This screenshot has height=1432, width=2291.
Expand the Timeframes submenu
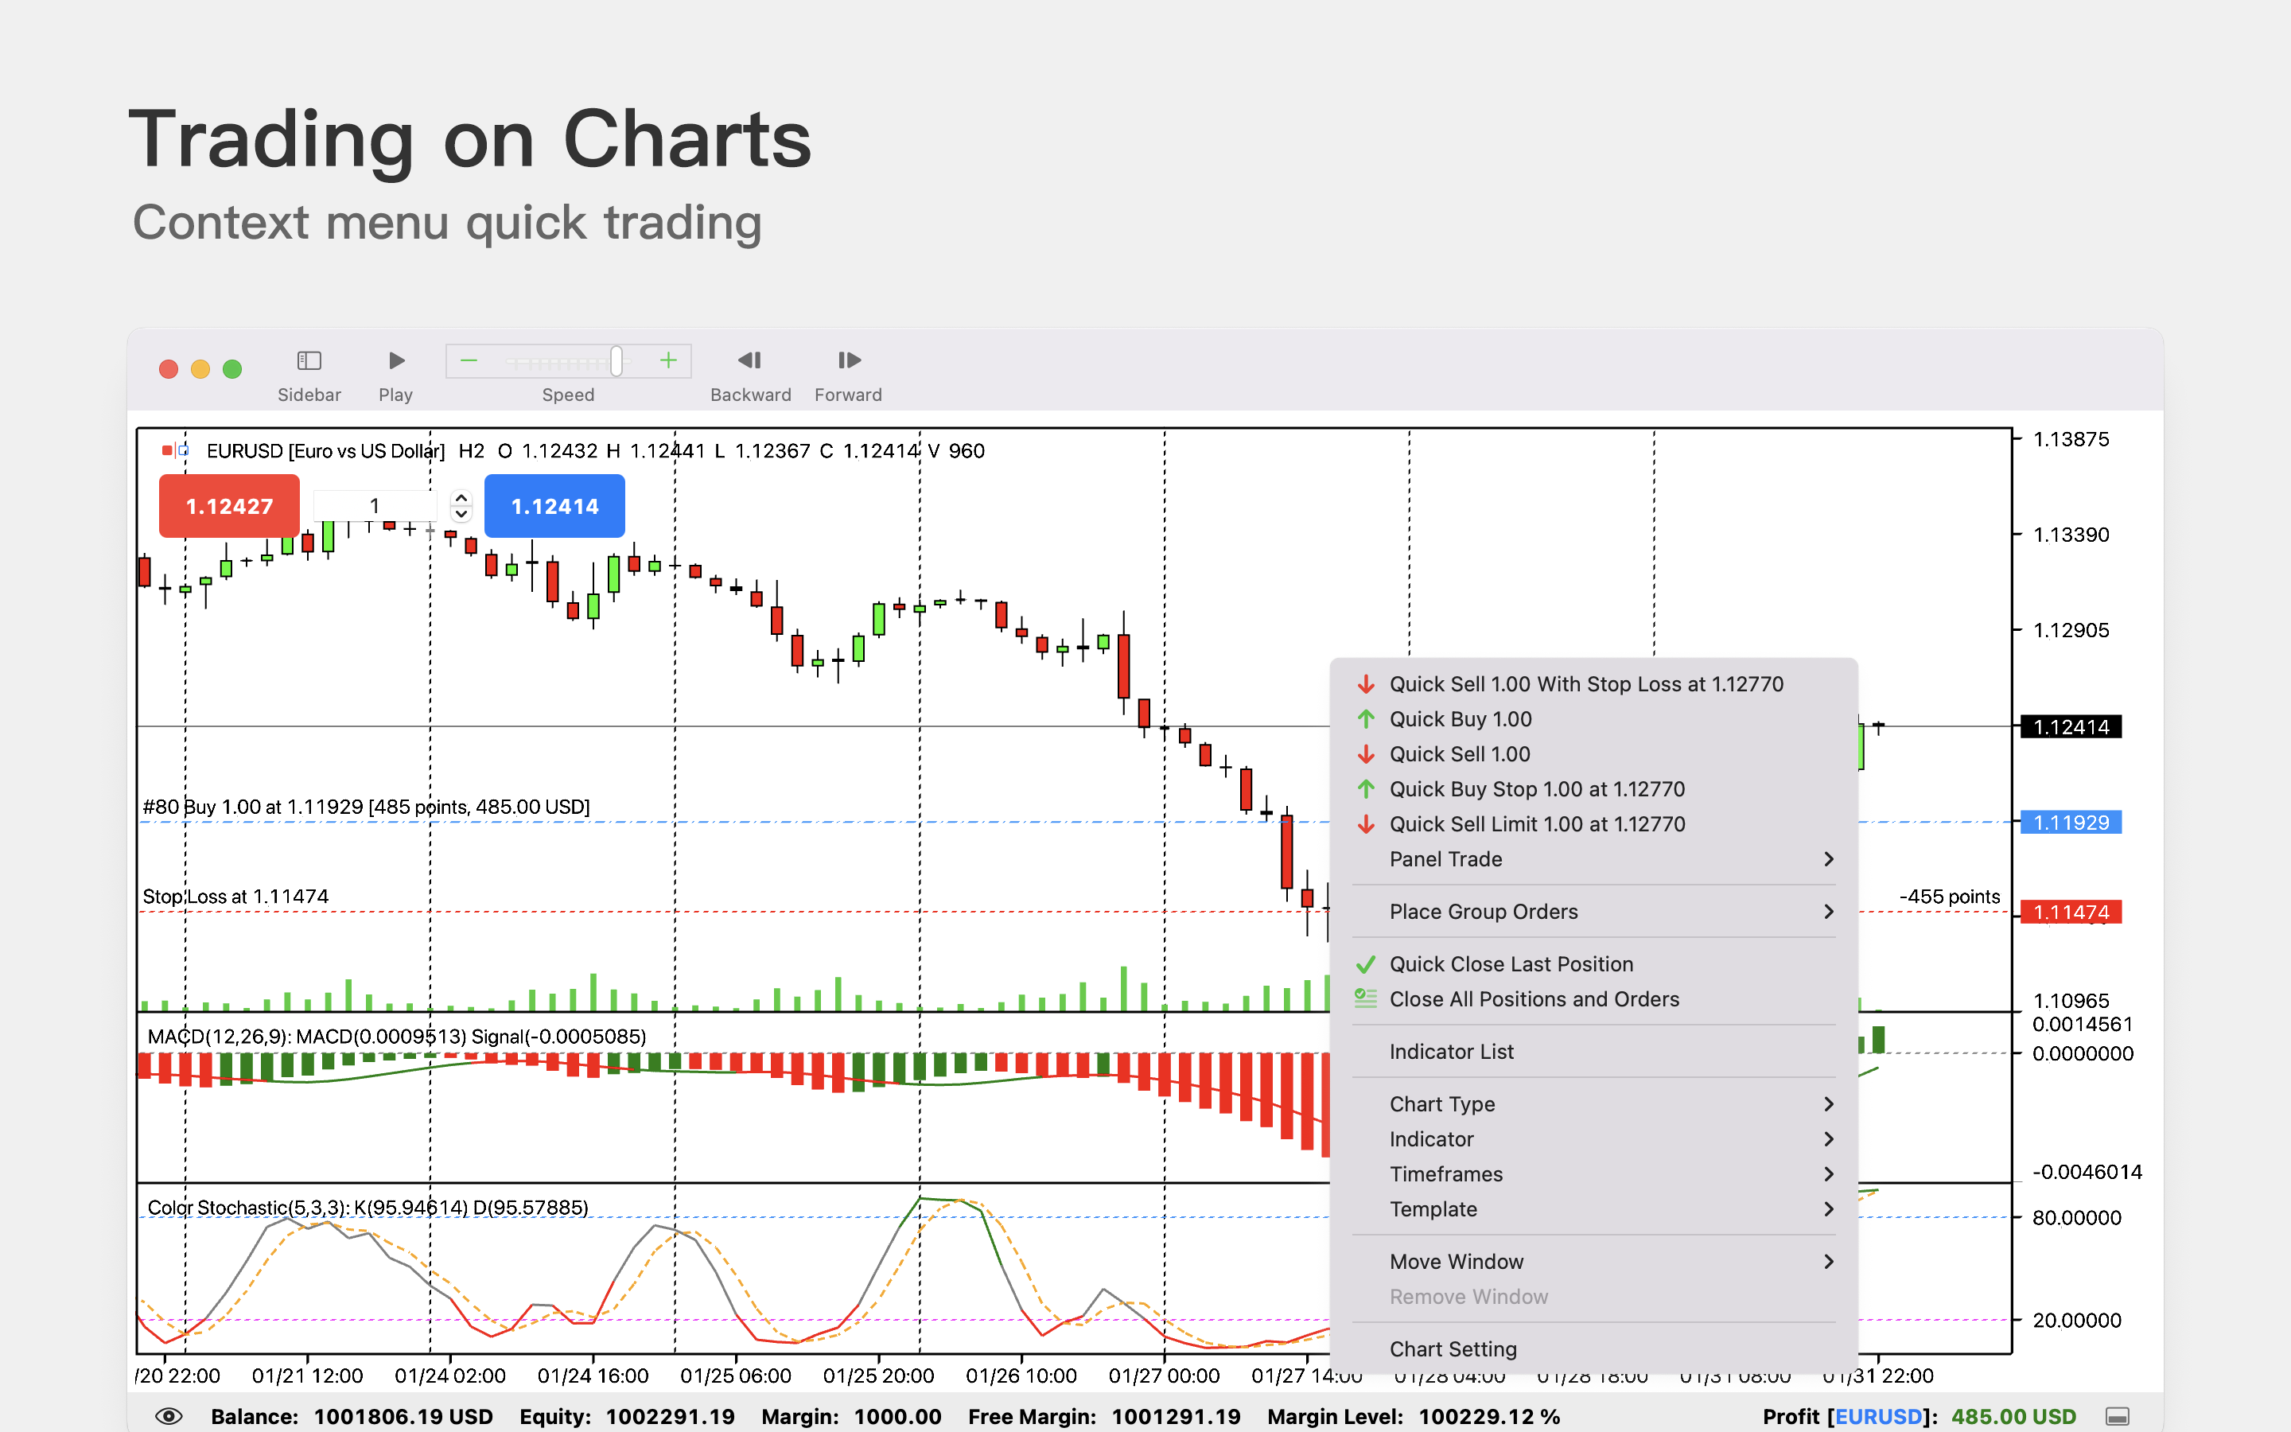pyautogui.click(x=1593, y=1174)
